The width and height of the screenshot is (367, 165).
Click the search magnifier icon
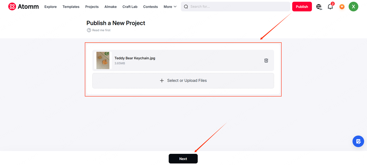click(x=186, y=7)
